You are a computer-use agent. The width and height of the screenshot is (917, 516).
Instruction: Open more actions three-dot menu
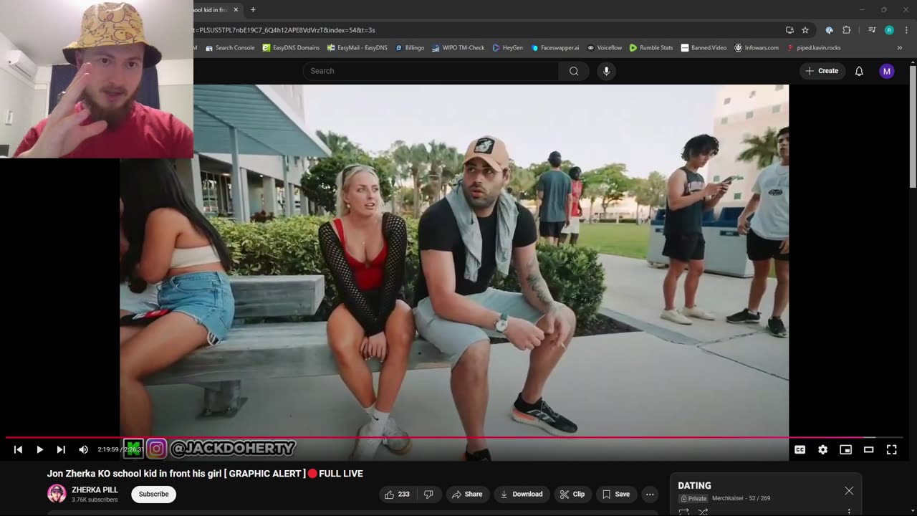650,494
